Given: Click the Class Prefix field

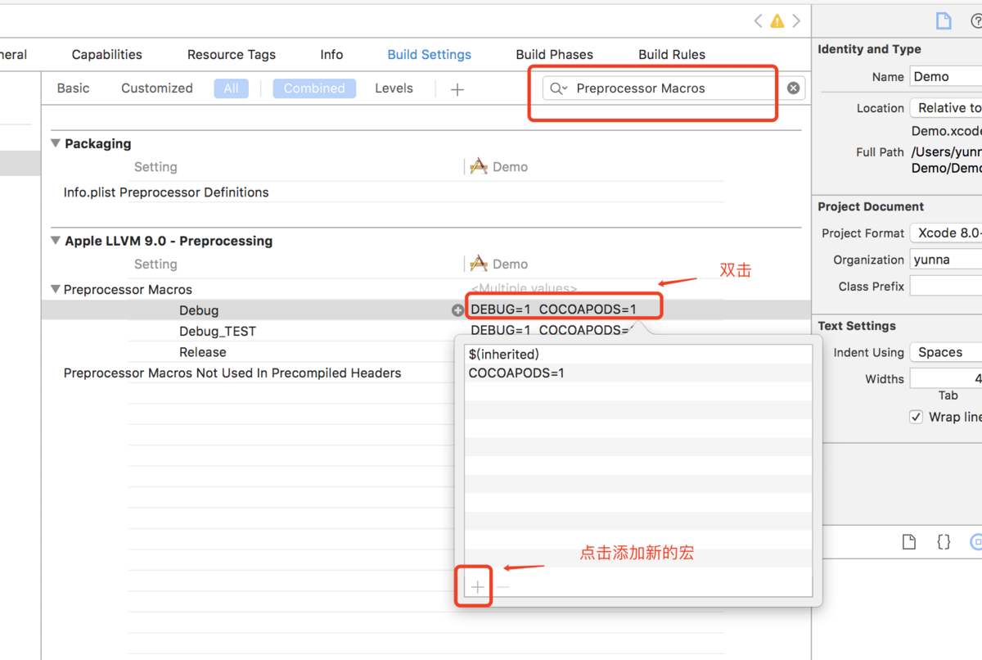Looking at the screenshot, I should point(946,287).
